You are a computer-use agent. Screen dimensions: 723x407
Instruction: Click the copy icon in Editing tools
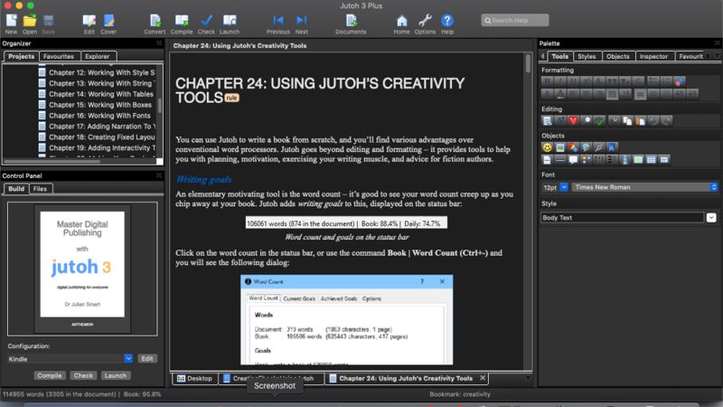click(x=627, y=121)
